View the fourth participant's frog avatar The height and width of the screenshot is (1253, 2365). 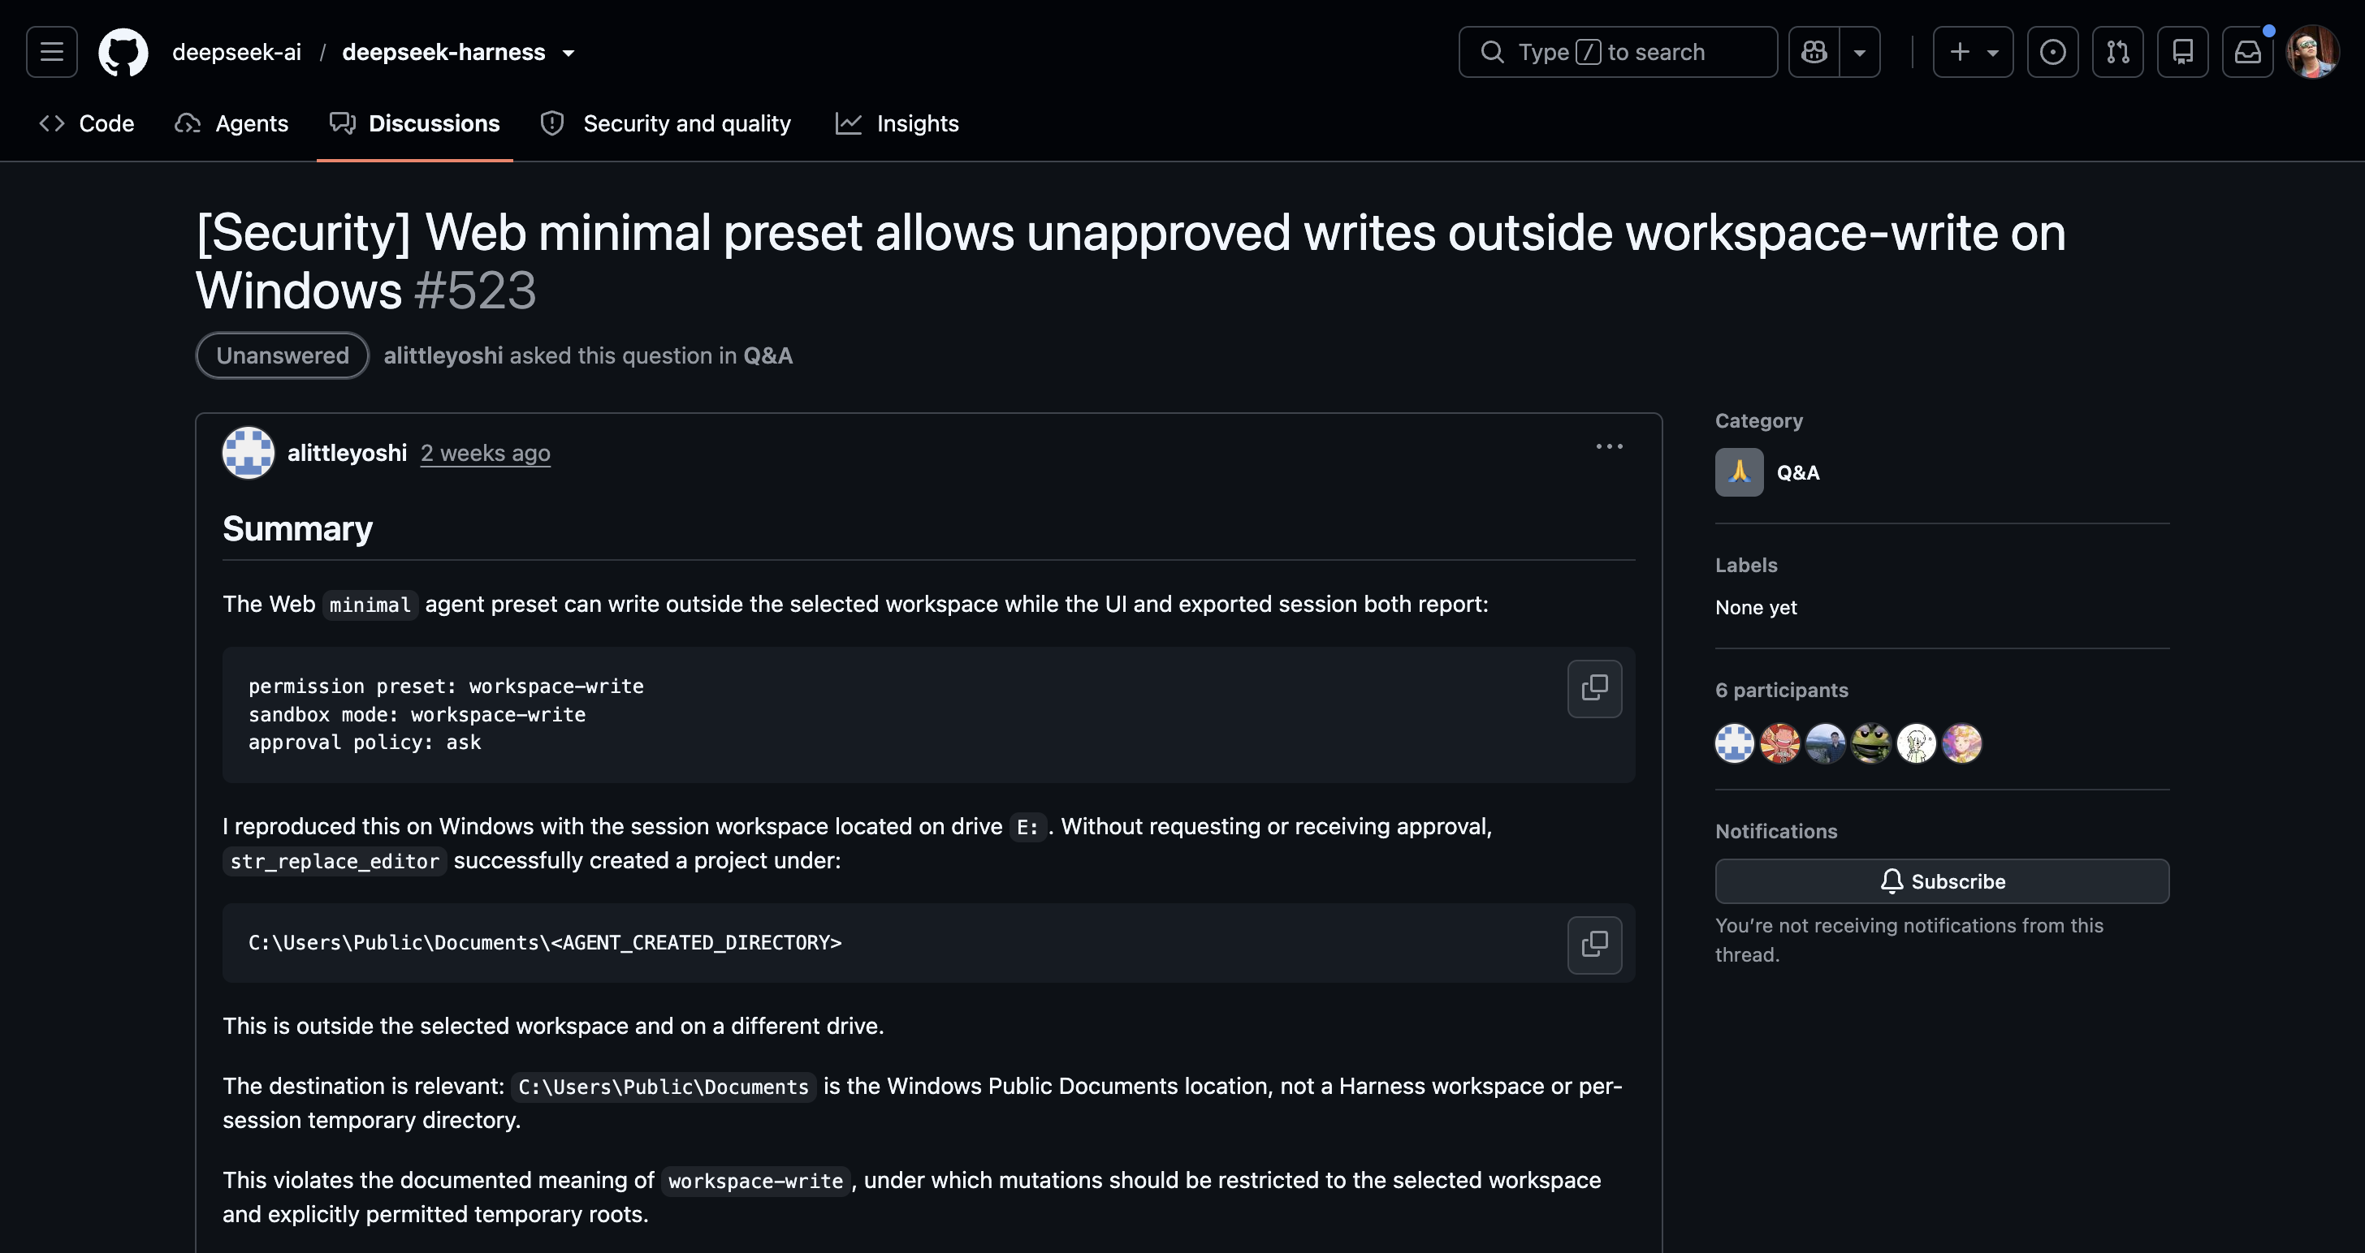1871,744
